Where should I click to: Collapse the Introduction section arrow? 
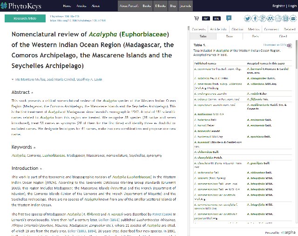coord(41,169)
